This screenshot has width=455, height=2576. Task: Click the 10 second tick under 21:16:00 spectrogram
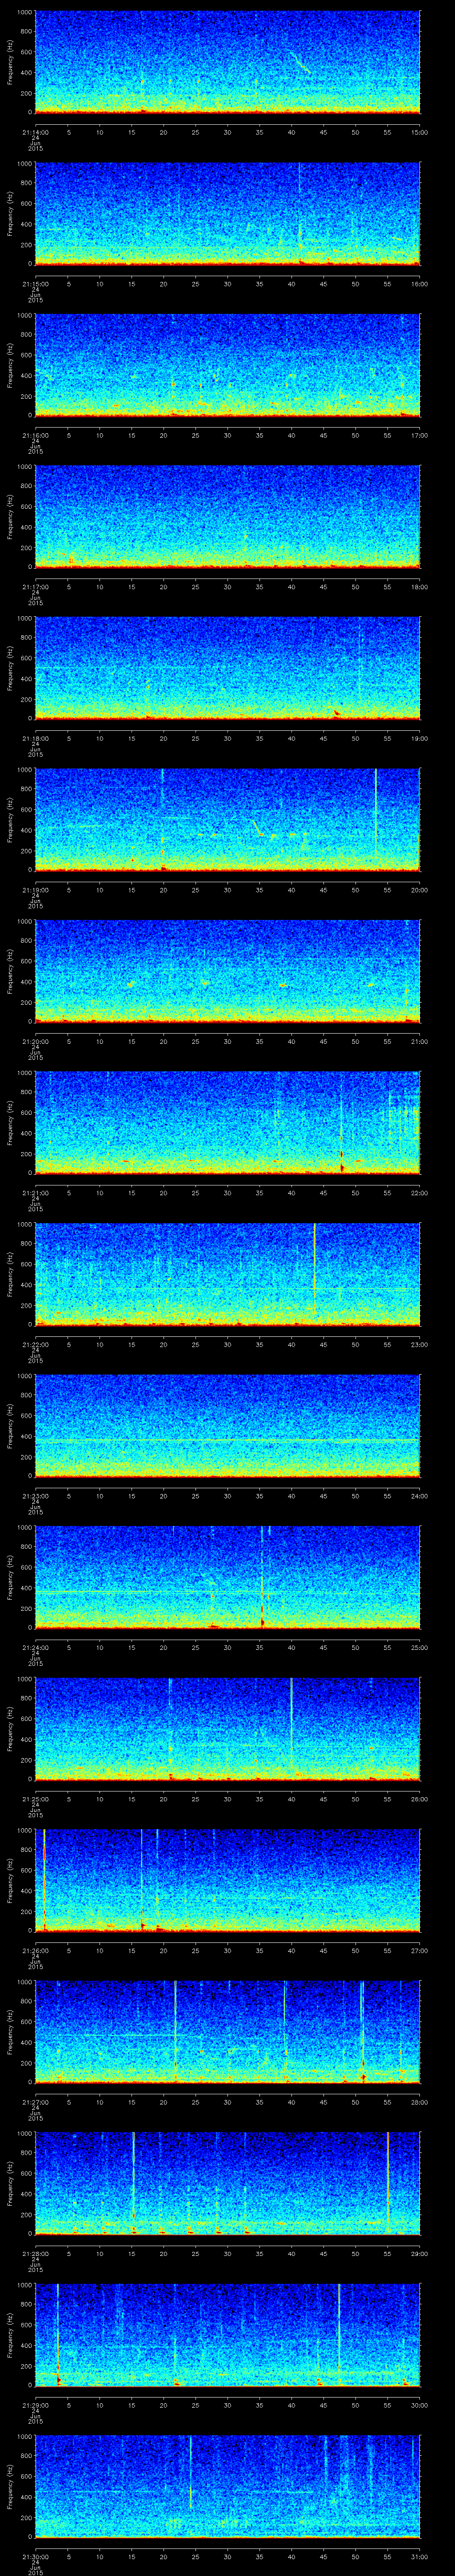[x=99, y=435]
